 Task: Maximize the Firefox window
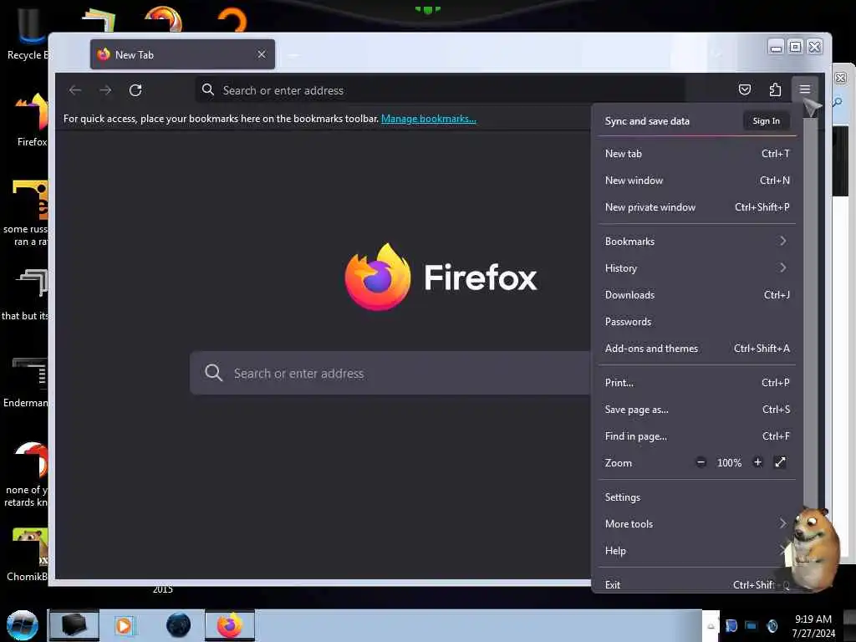click(x=796, y=47)
